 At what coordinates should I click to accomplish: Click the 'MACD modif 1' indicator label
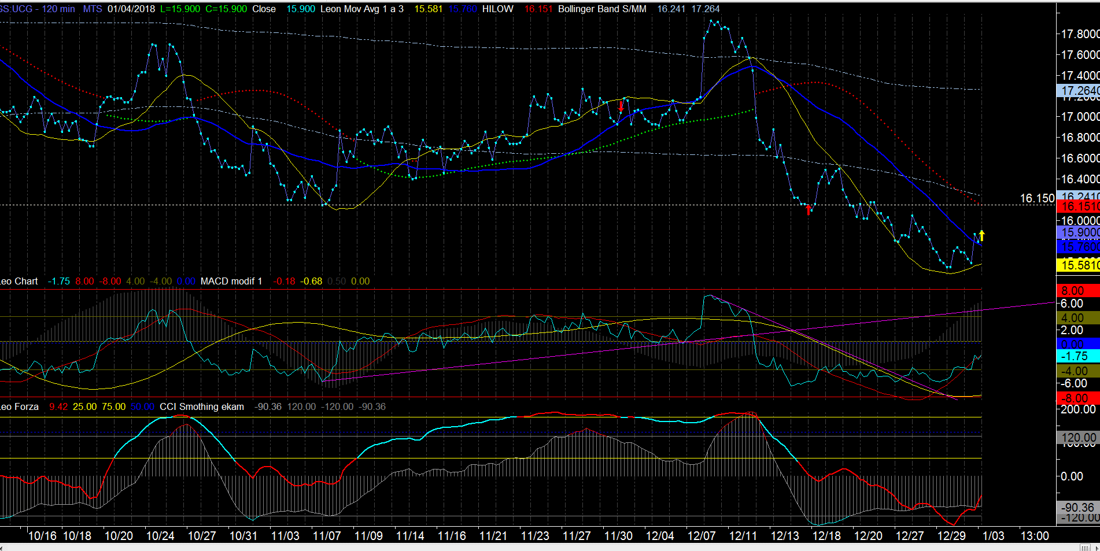(231, 281)
